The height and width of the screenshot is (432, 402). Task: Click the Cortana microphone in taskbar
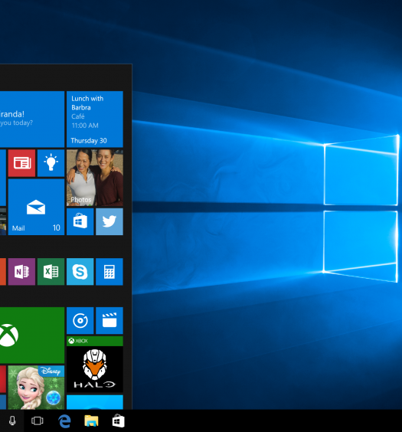[x=12, y=421]
